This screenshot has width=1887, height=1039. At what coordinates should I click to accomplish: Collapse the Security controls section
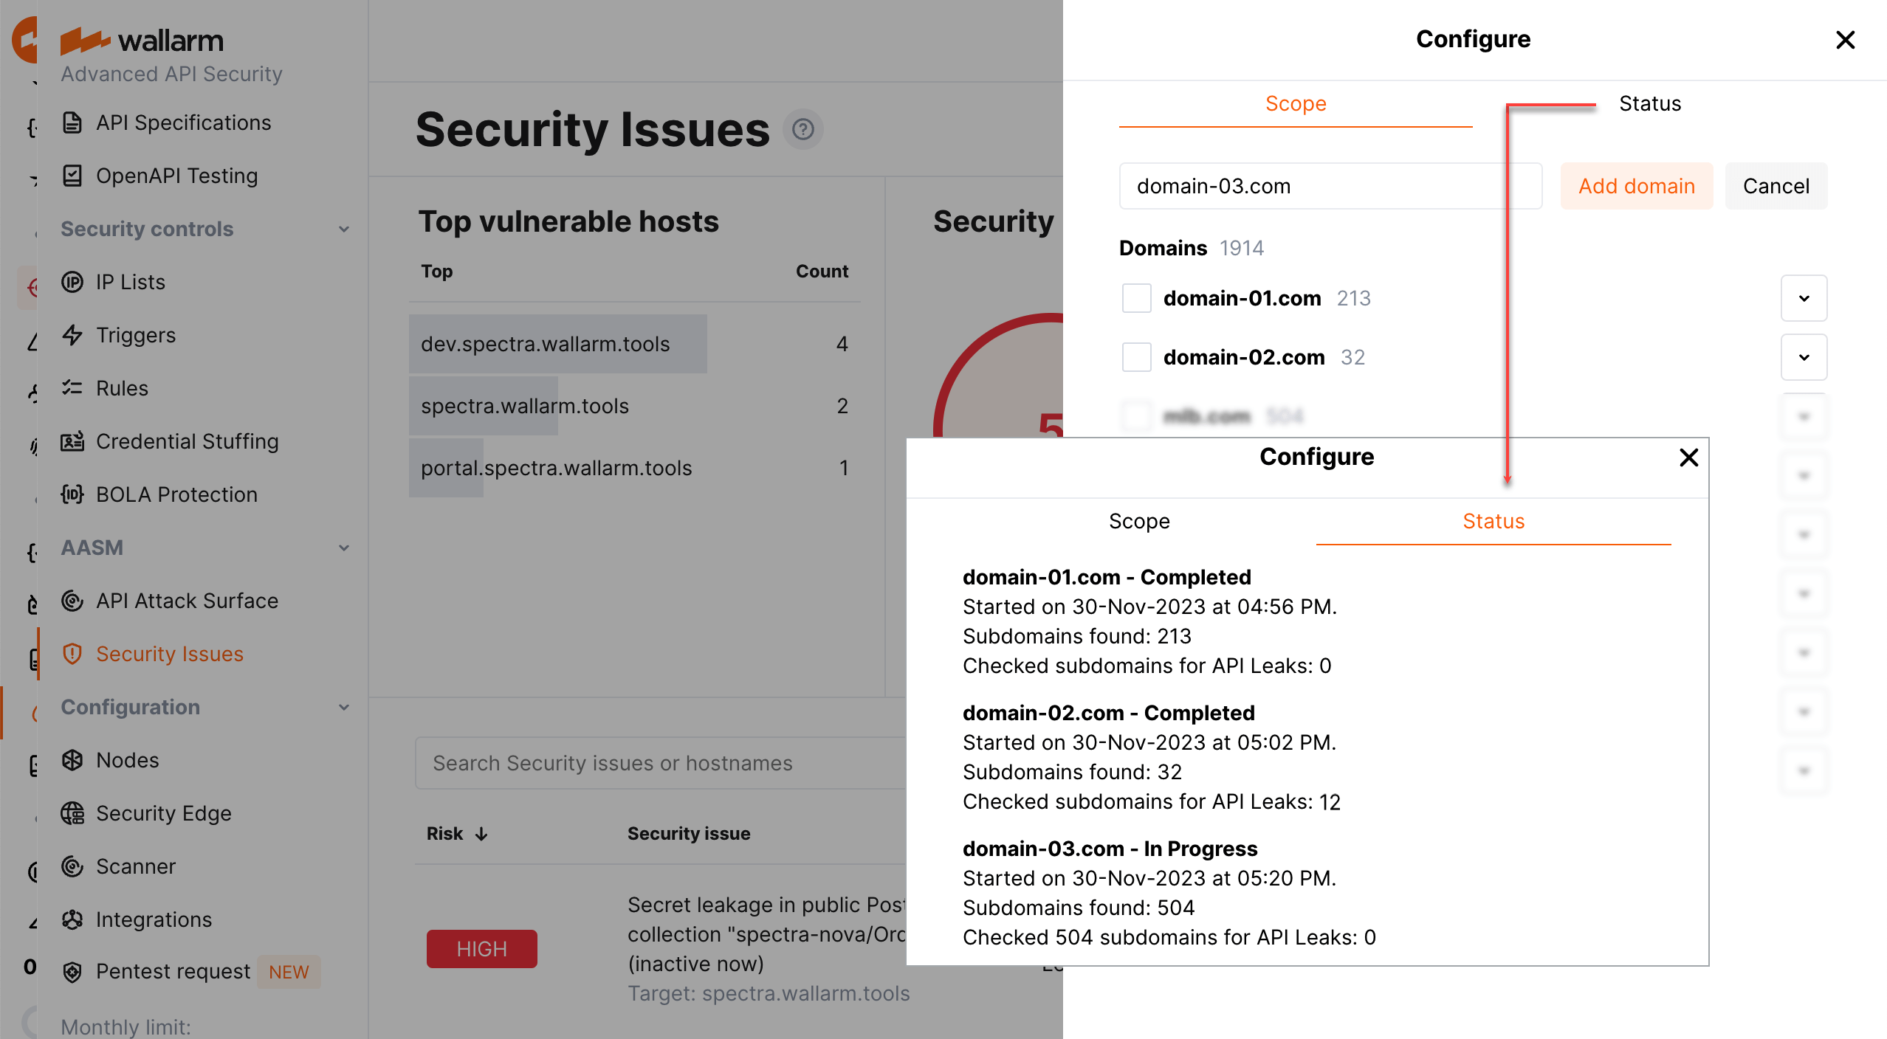coord(344,229)
